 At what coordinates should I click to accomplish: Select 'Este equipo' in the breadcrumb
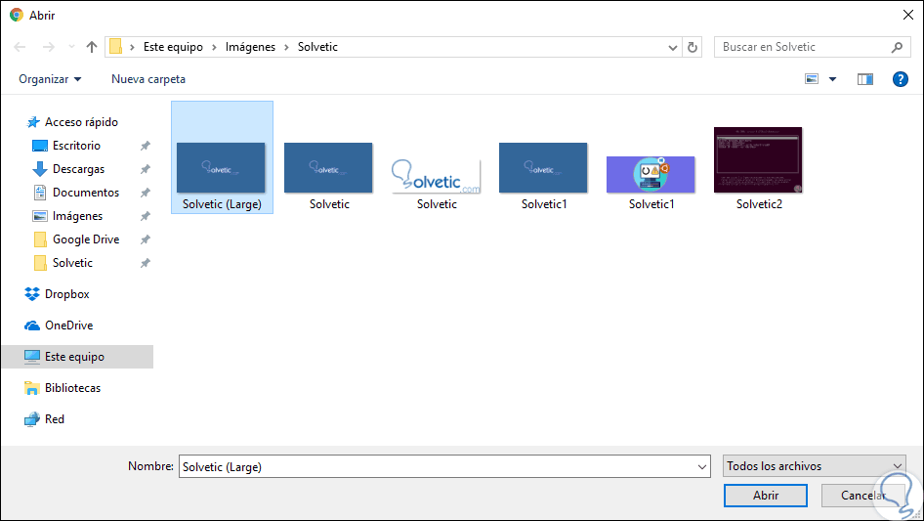(x=173, y=47)
